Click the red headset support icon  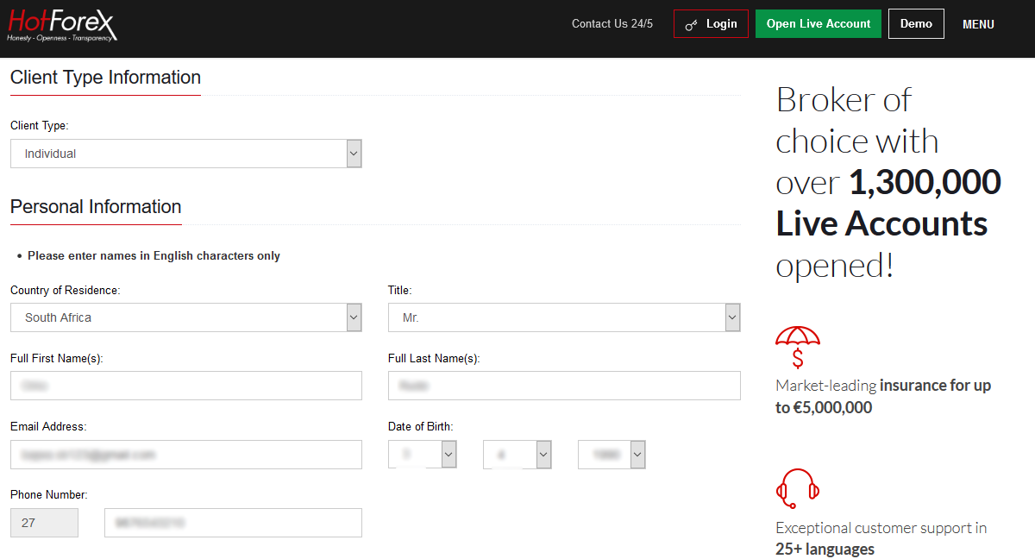click(x=798, y=488)
